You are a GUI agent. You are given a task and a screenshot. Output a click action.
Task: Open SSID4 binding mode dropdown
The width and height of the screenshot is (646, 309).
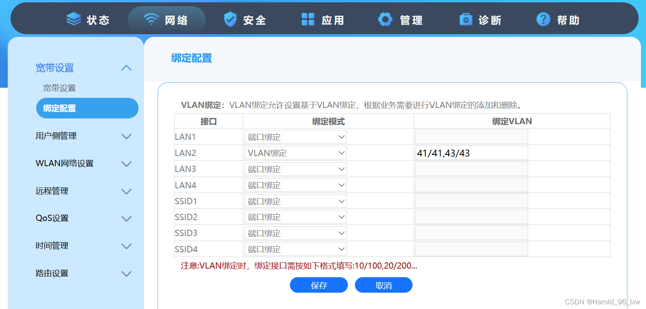coord(296,249)
